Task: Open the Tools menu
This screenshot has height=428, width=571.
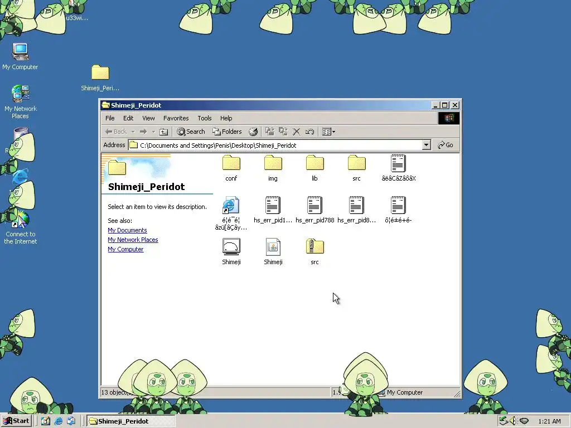Action: pos(204,118)
